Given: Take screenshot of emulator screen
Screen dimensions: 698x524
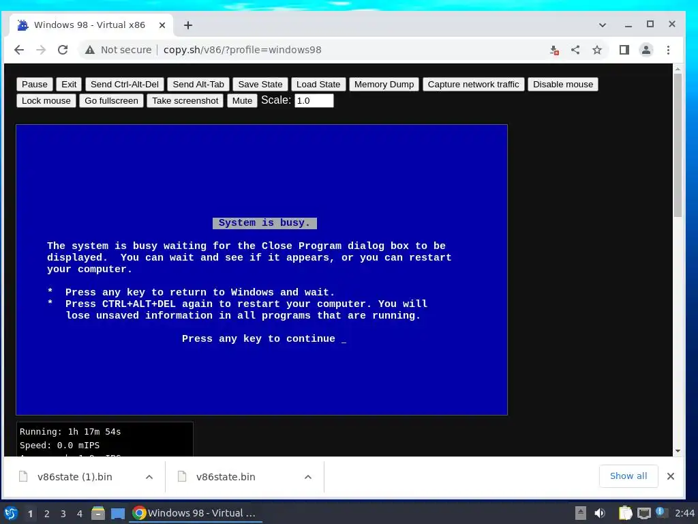Looking at the screenshot, I should (185, 101).
